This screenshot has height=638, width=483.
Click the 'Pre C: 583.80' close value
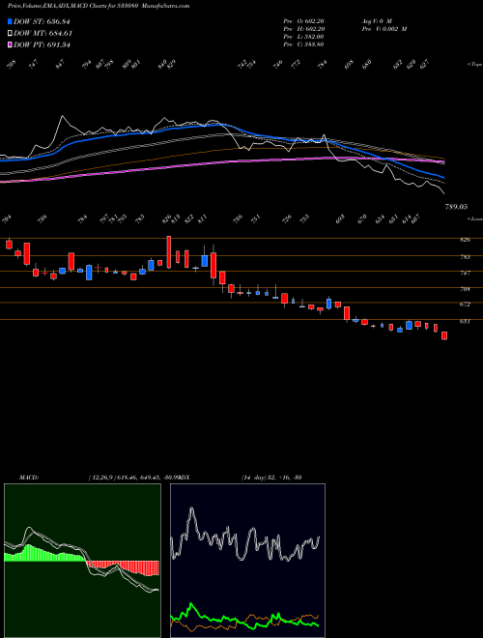point(303,43)
